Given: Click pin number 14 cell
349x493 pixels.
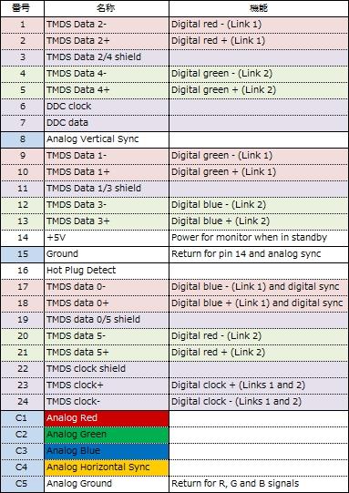Looking at the screenshot, I should point(22,238).
